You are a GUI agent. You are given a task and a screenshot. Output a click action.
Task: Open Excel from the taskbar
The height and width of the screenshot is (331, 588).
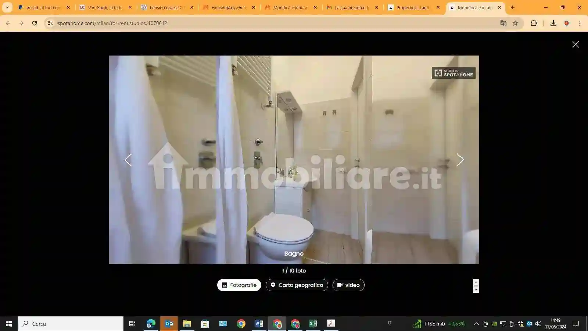click(313, 323)
